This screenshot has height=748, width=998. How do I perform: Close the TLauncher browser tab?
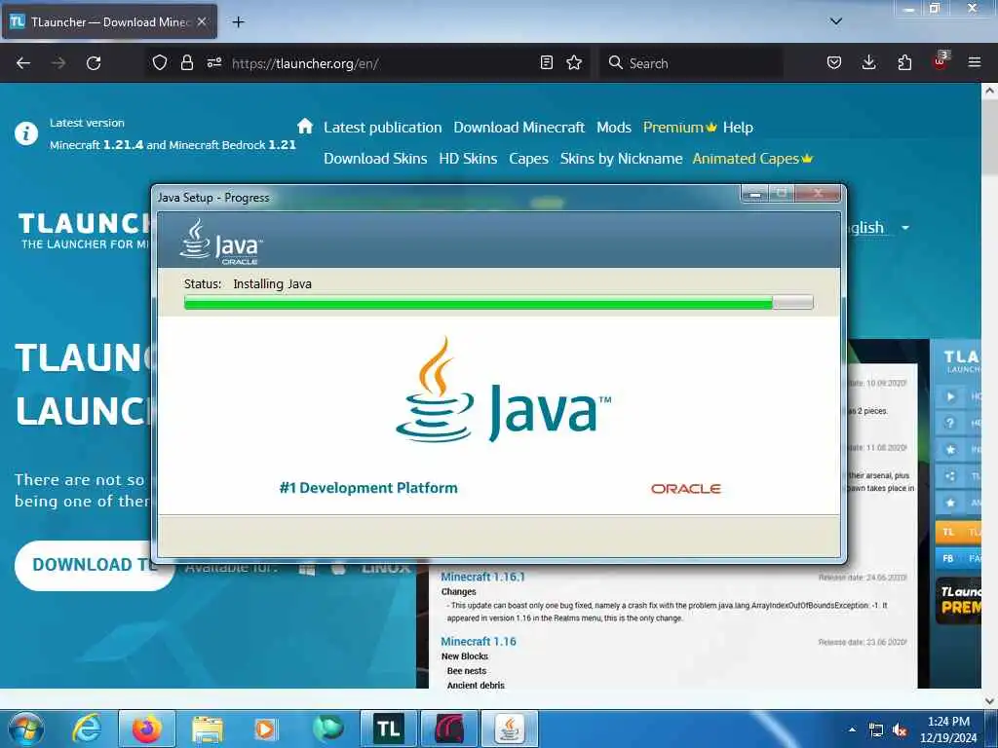point(201,21)
